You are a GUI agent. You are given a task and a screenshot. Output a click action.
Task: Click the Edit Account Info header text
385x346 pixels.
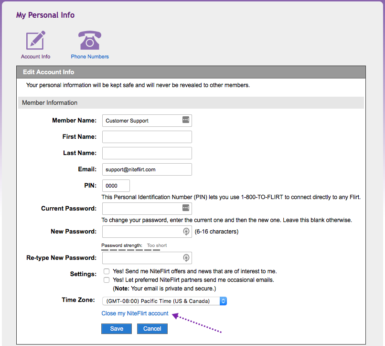49,72
